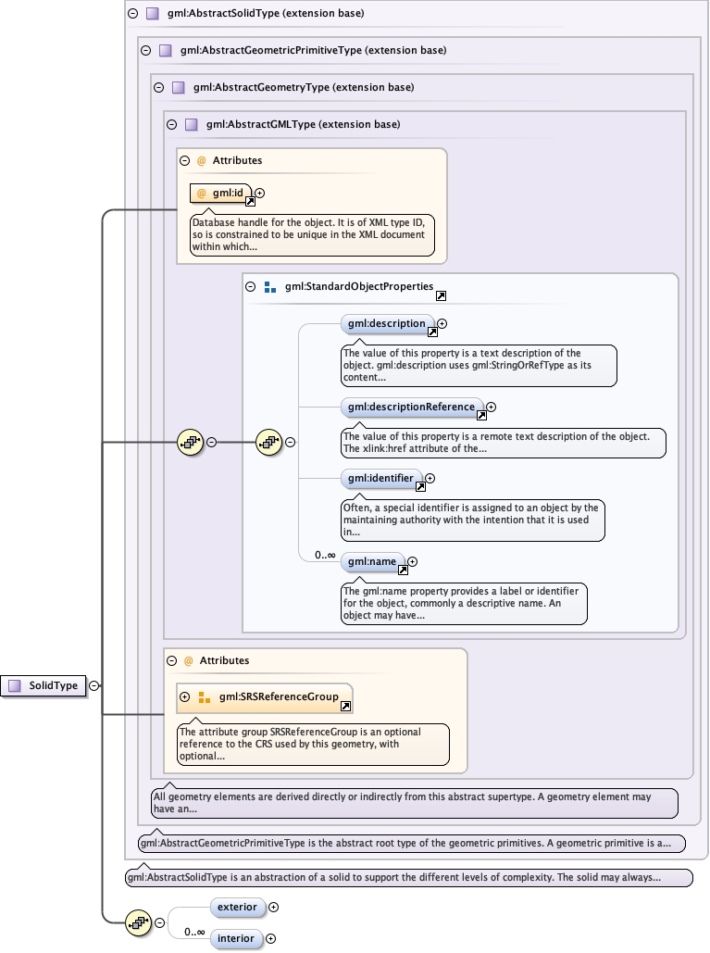Click the first sequence compositor icon
Screen dimensions: 710x953
tap(190, 443)
